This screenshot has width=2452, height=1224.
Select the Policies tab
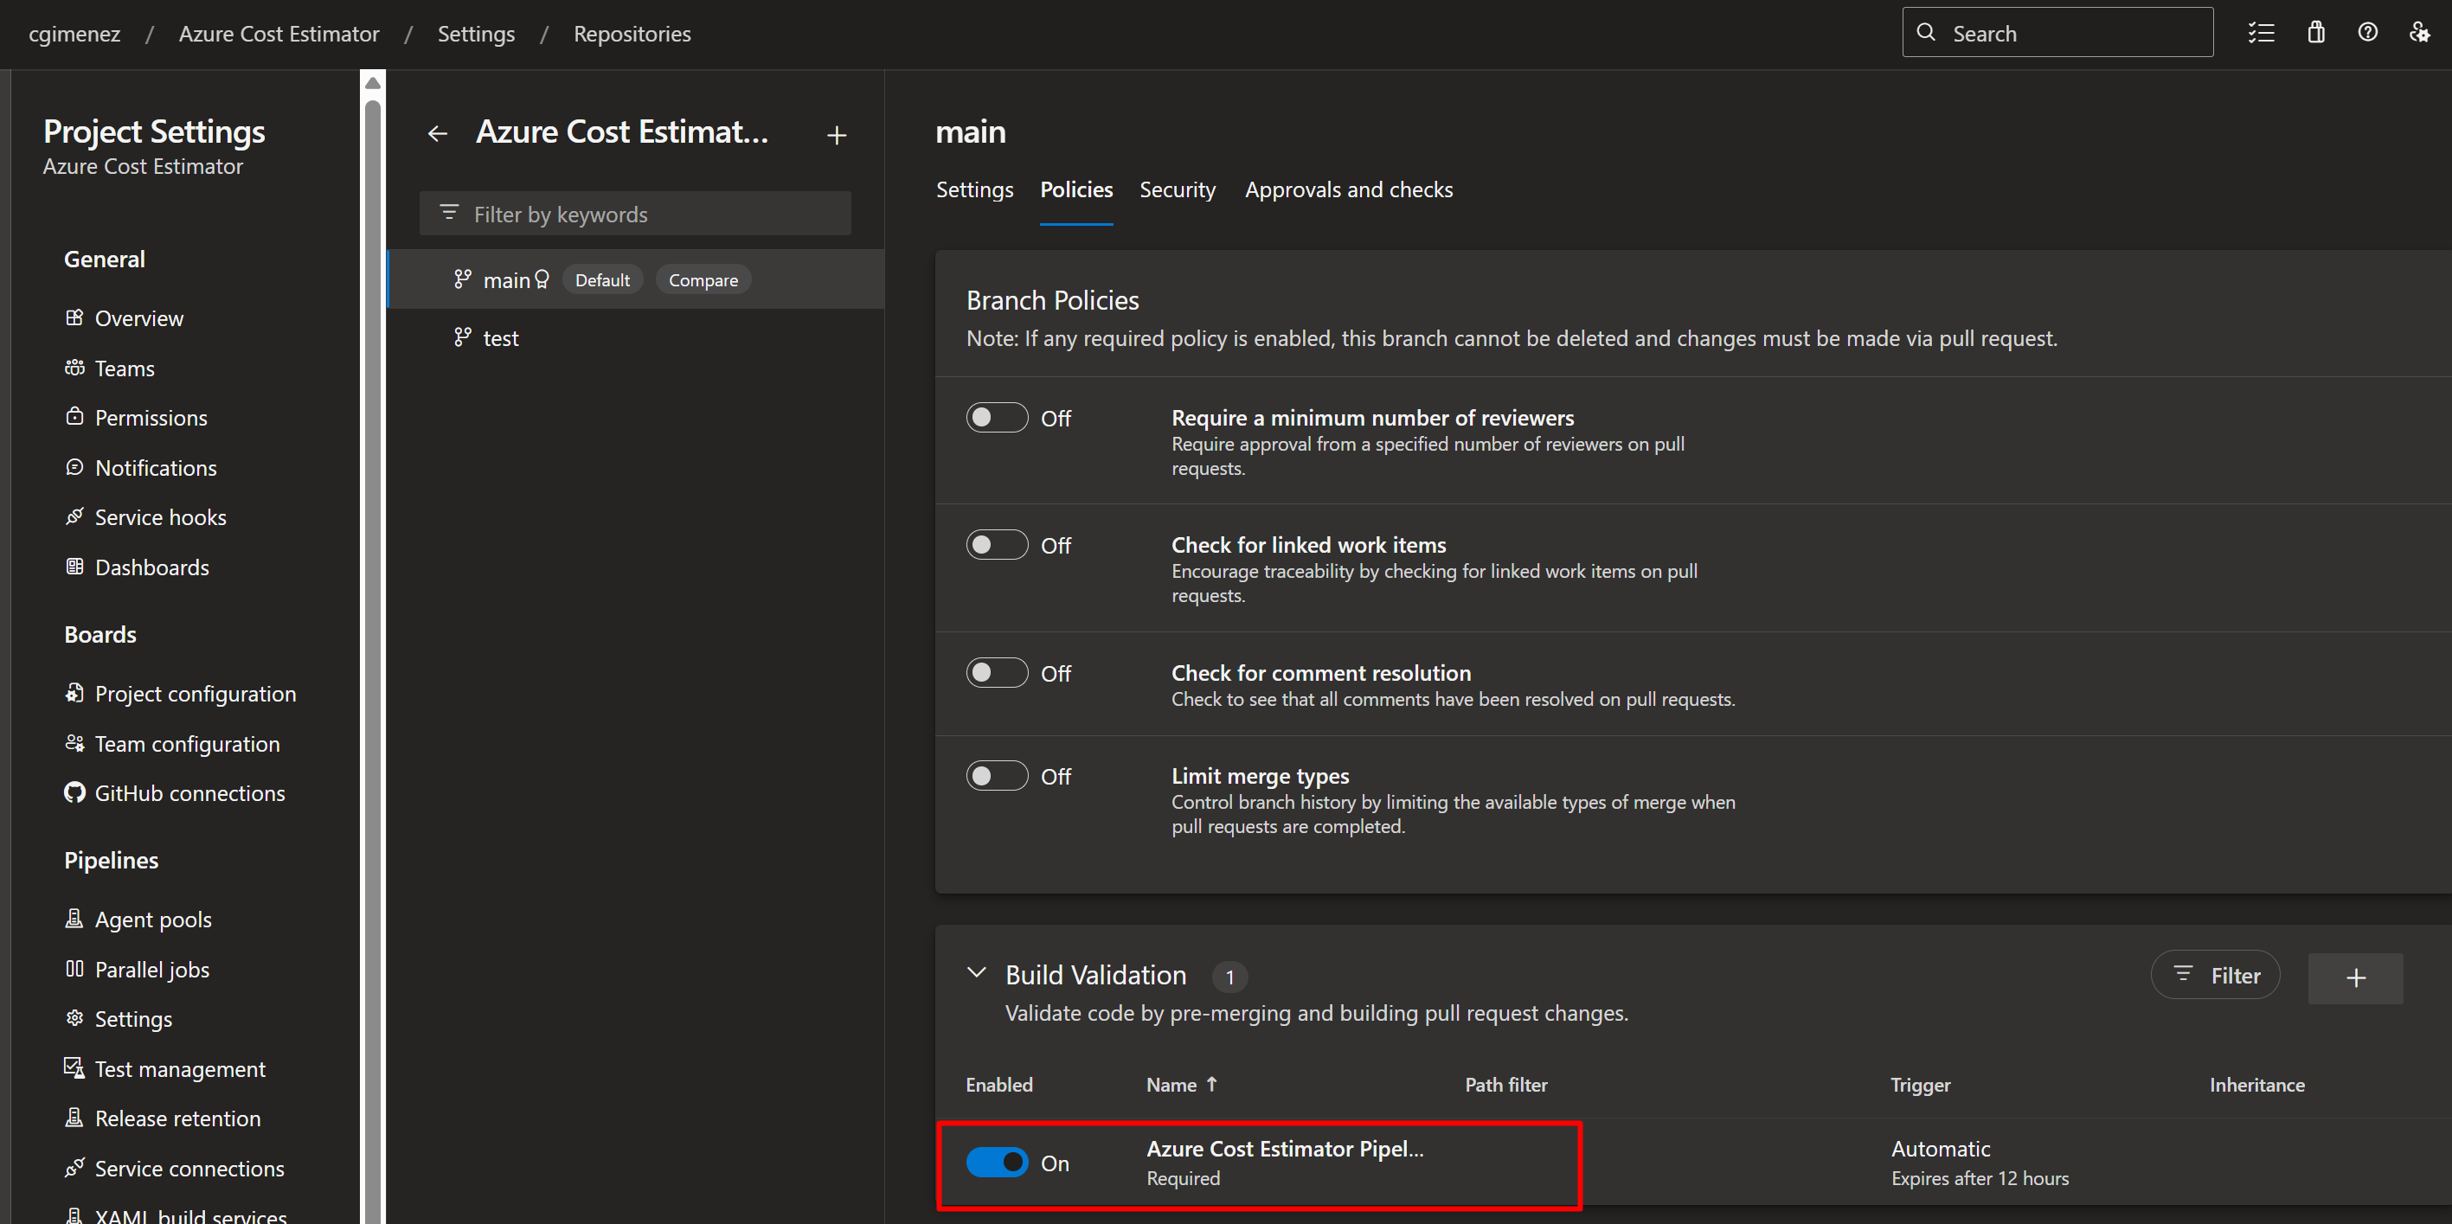click(x=1076, y=189)
